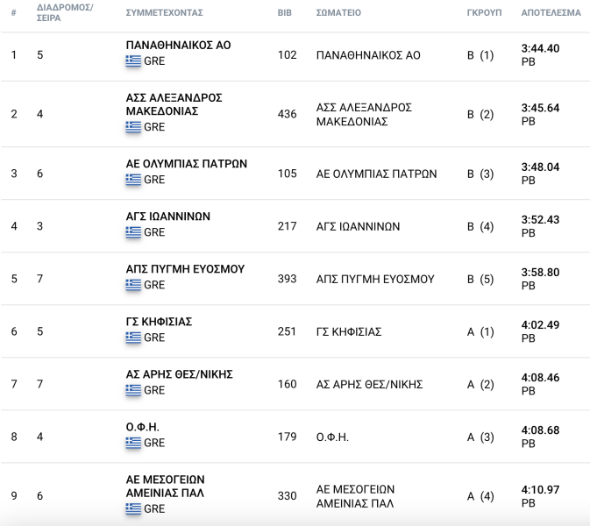Click the Greek flag under ΑΓΣ ΙΩΑΝΝΙΝΩΝ participant

[x=133, y=232]
